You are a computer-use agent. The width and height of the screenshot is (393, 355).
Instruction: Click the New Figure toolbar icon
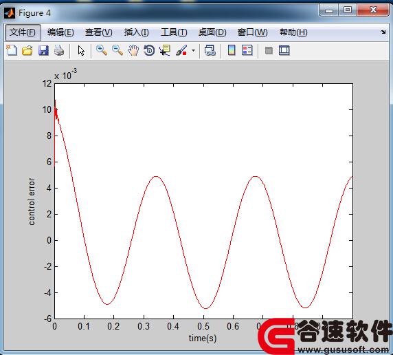click(12, 50)
